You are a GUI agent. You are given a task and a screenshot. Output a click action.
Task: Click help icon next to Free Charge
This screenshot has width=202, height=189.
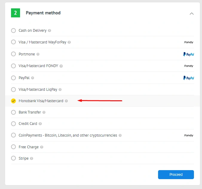(x=42, y=147)
